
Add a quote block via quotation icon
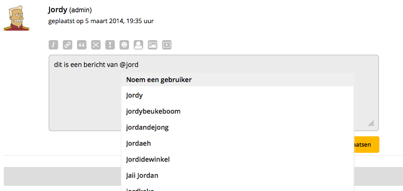pos(82,45)
